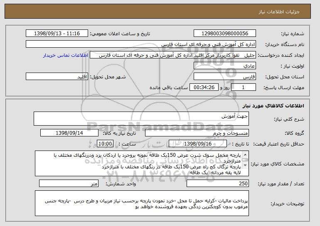Click the unit of measure field متر

click(x=69, y=183)
